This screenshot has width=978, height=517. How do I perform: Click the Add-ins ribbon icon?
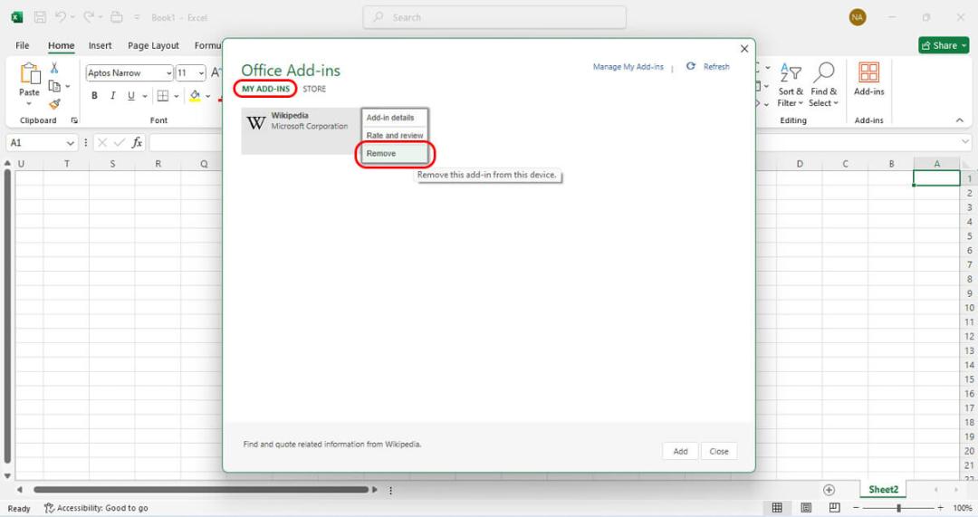tap(868, 72)
